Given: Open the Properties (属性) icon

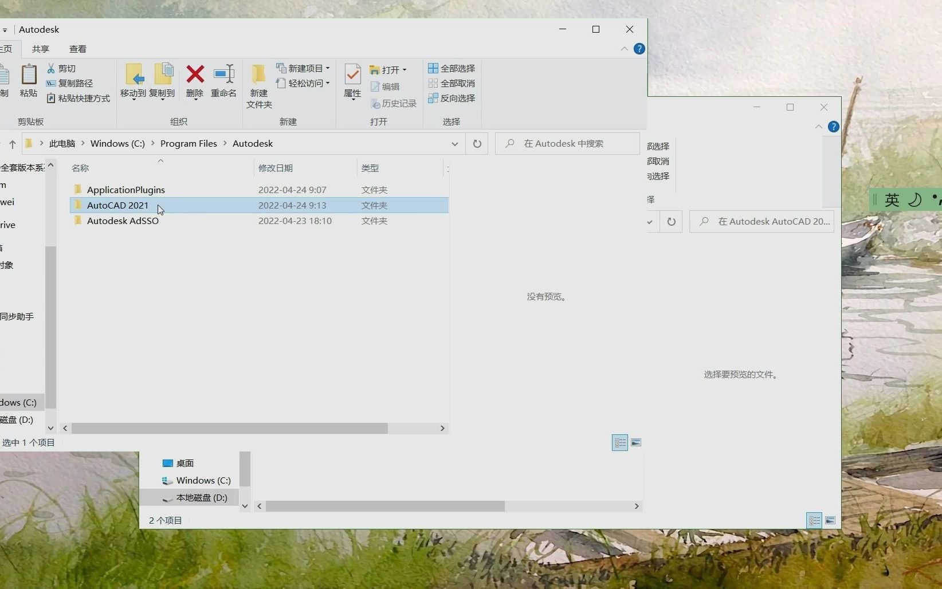Looking at the screenshot, I should coord(352,74).
